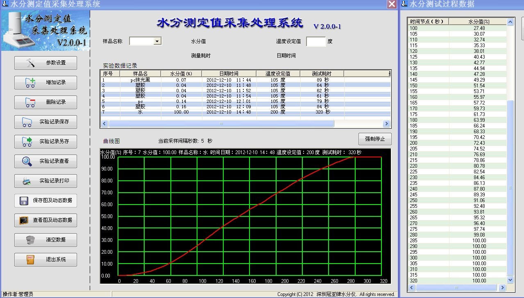The height and width of the screenshot is (298, 524).
Task: Click the app icon in main title bar
Action: (x=5, y=4)
